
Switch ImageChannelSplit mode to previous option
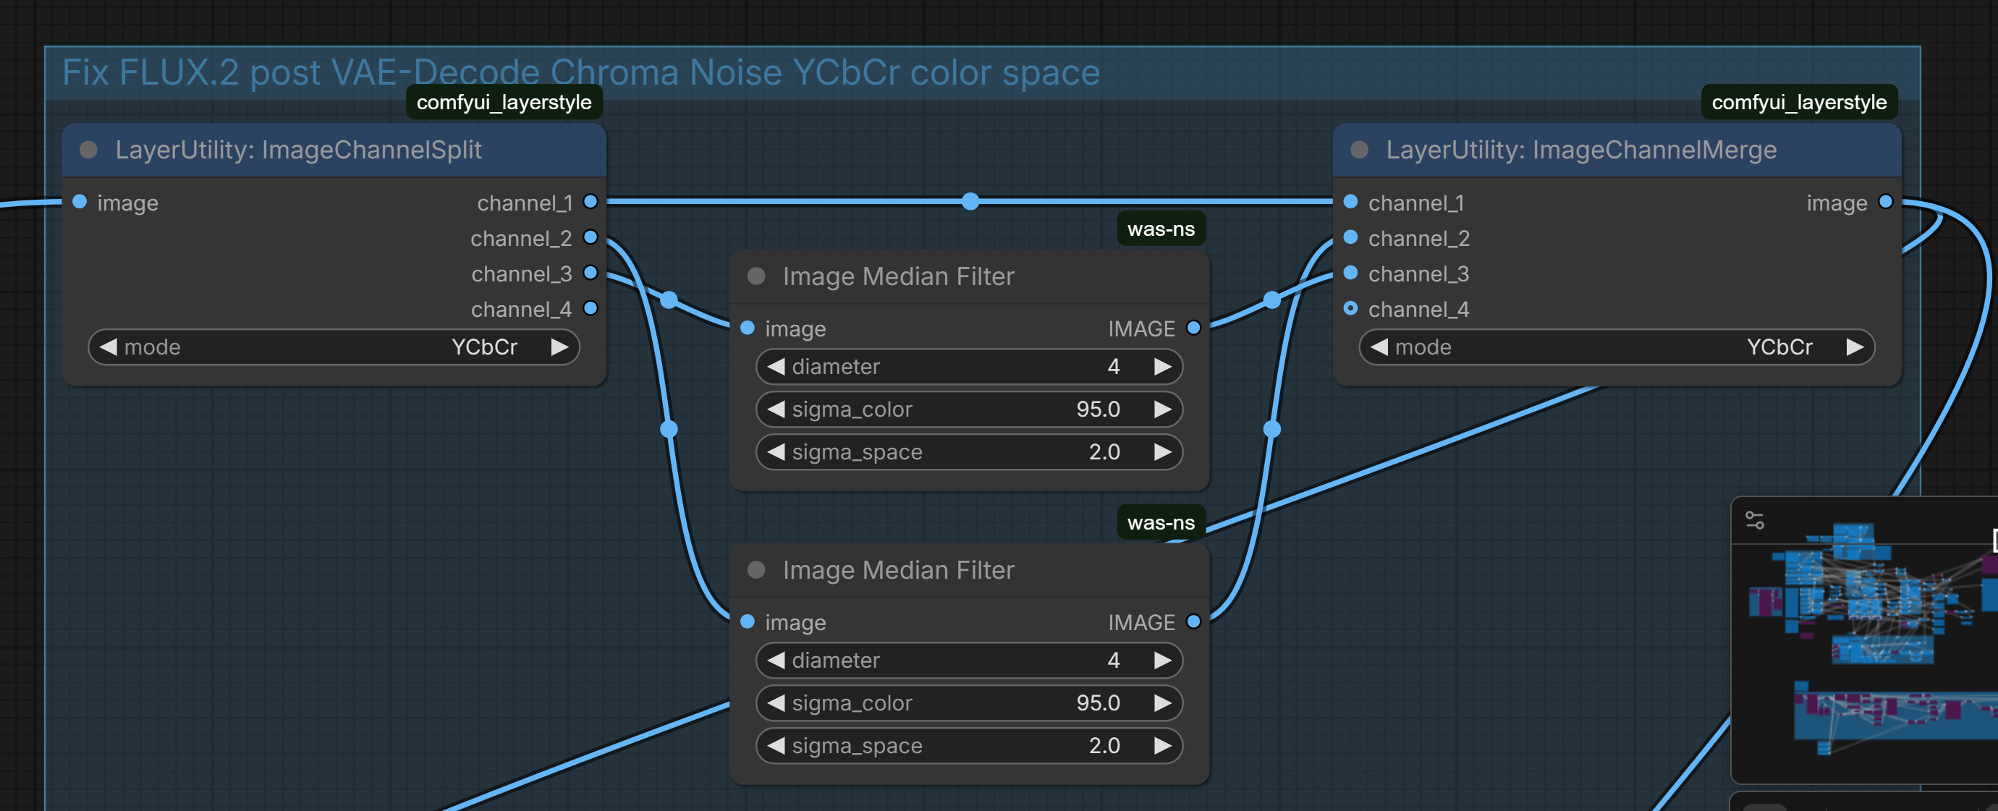[x=109, y=347]
